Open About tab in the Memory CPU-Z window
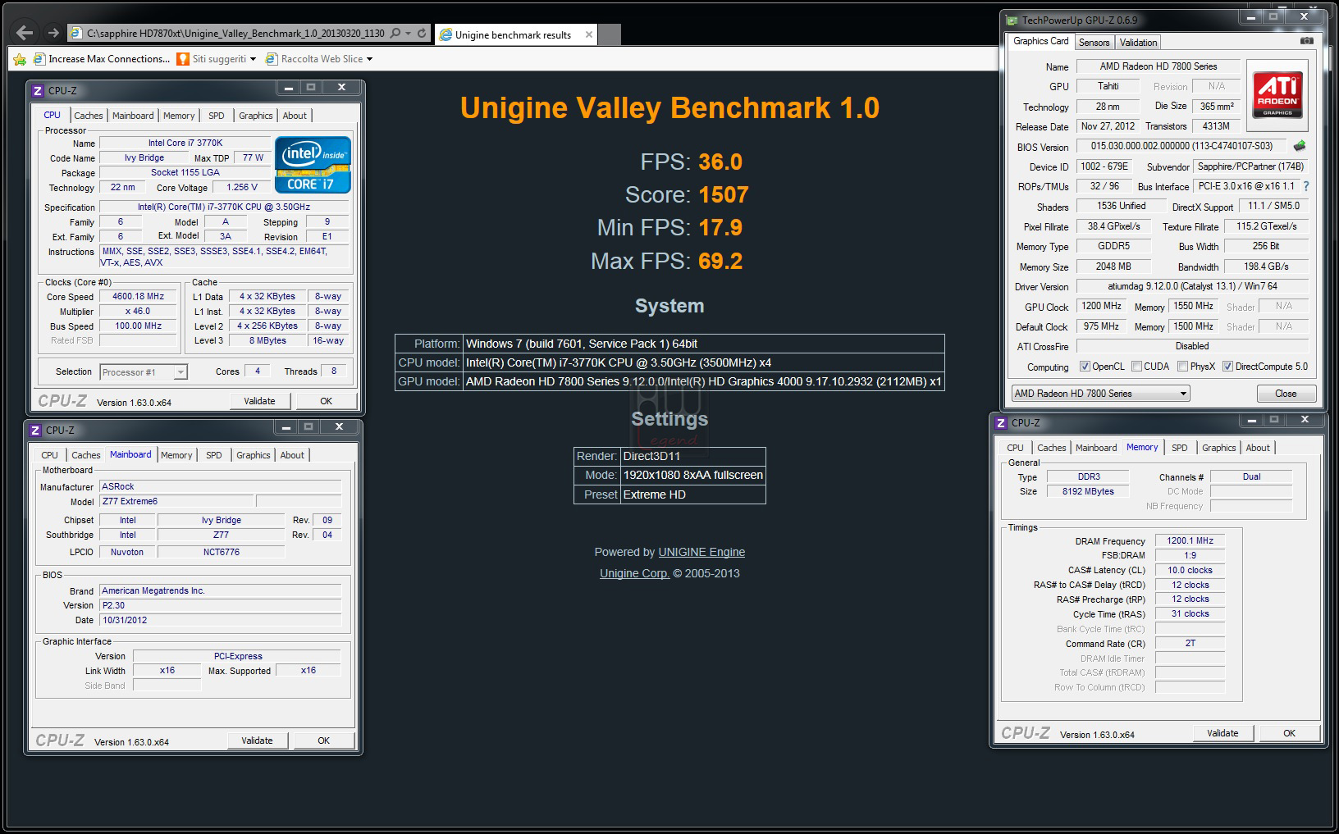1339x834 pixels. tap(1258, 448)
